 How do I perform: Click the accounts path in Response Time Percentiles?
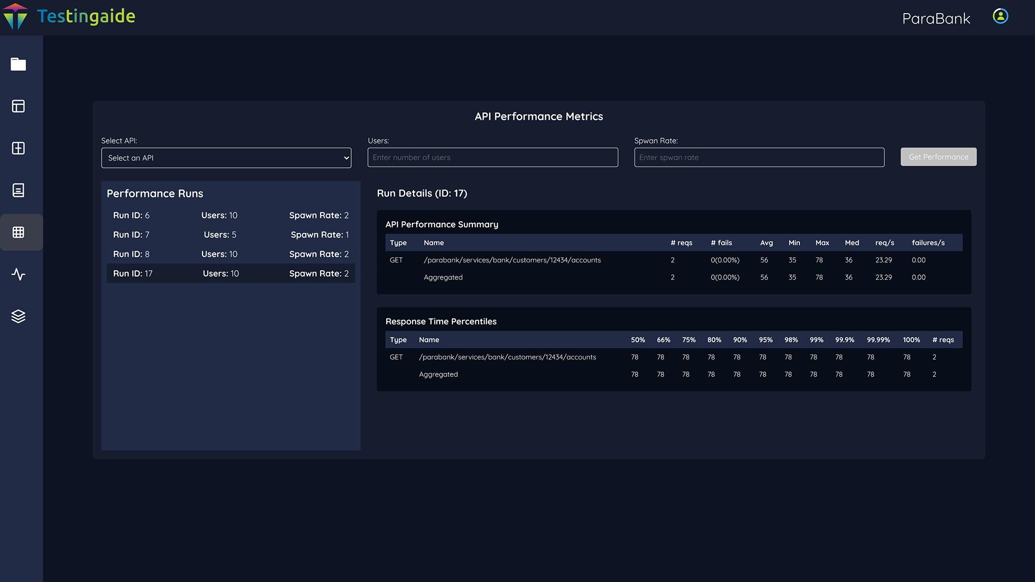[508, 357]
